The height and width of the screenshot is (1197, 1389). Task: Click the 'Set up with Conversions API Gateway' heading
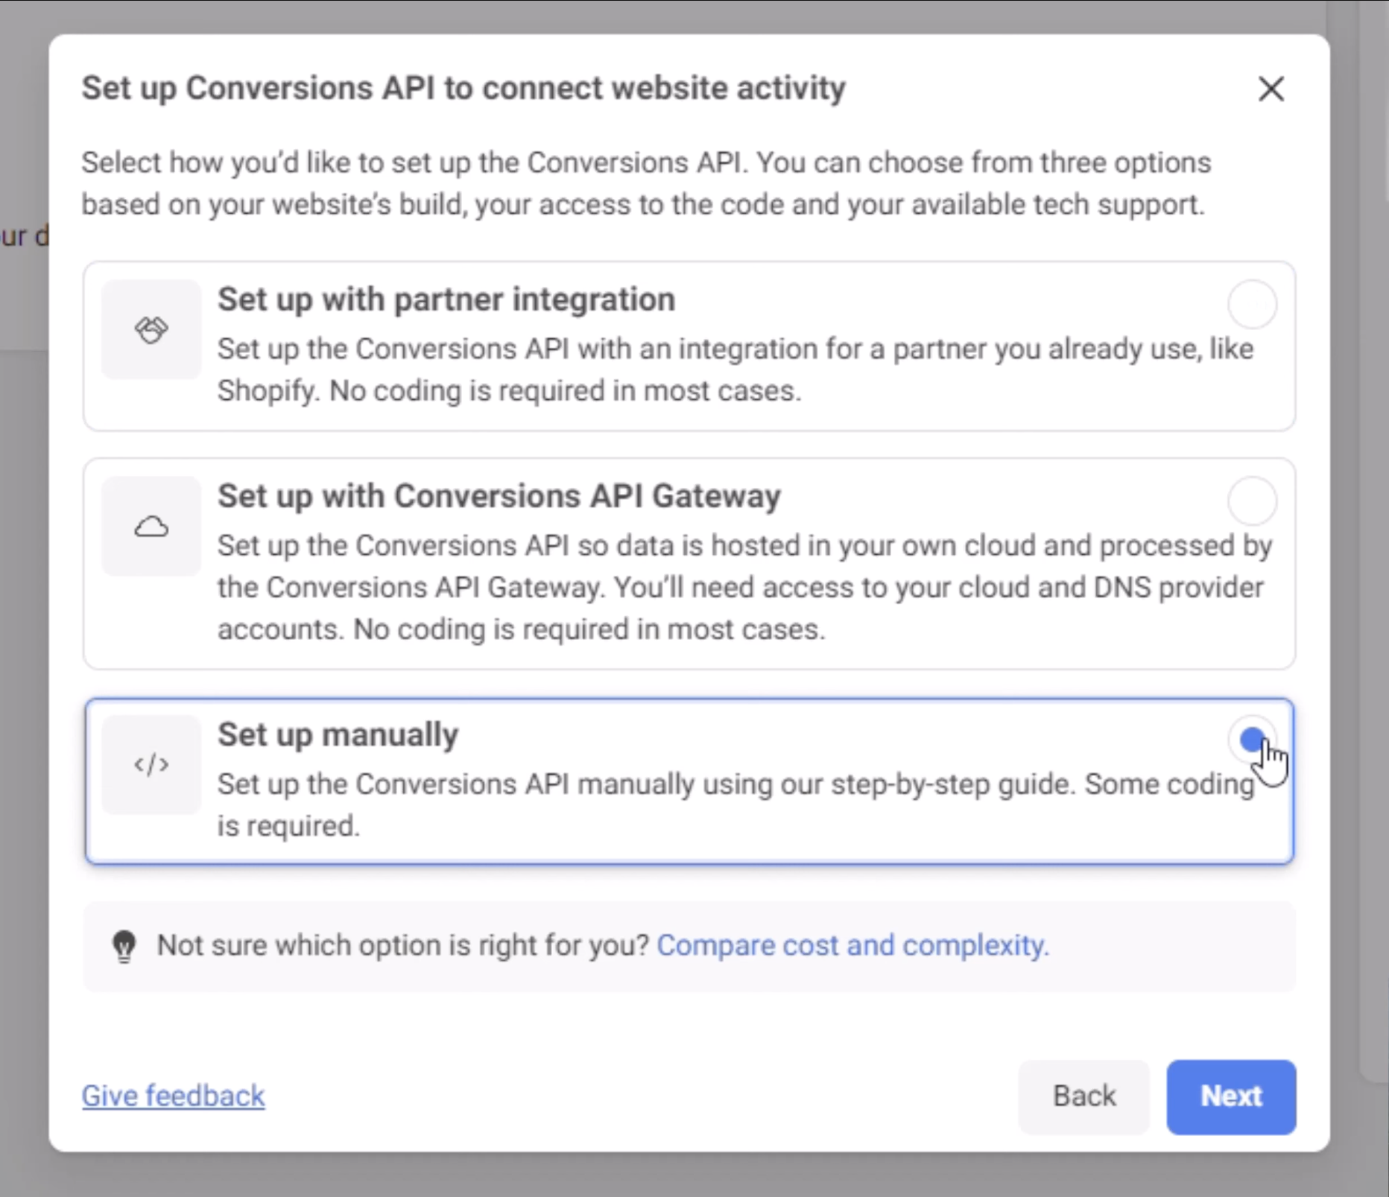tap(499, 496)
